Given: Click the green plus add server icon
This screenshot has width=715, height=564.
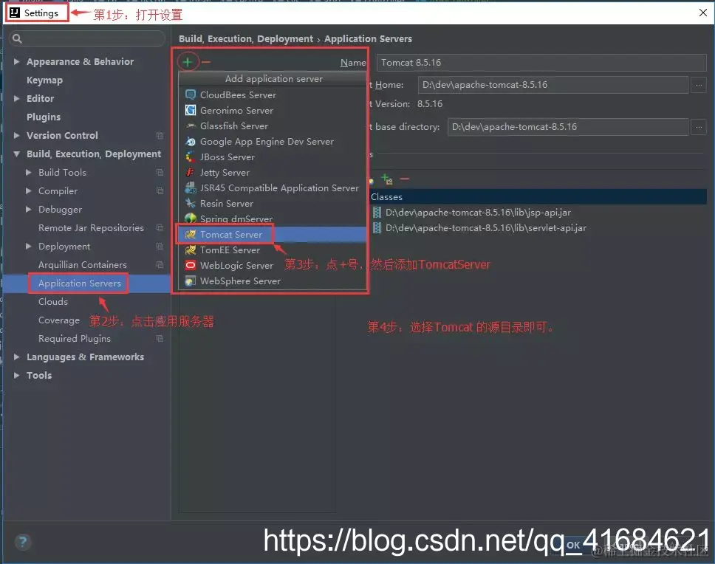Looking at the screenshot, I should 188,62.
